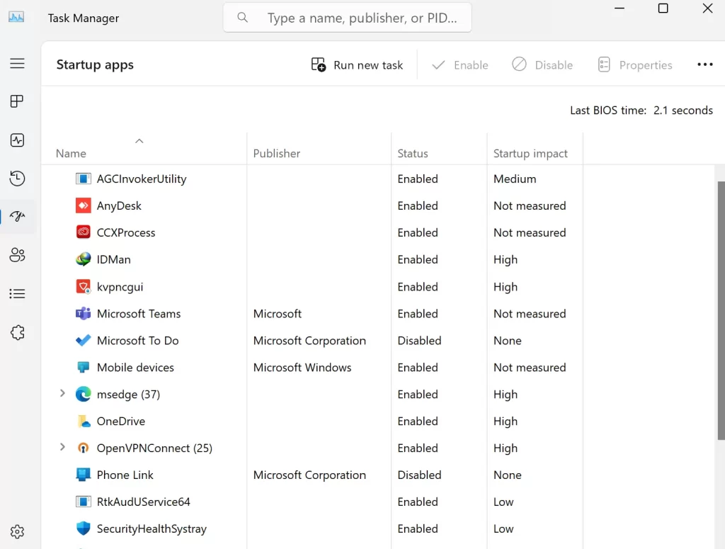Screen dimensions: 725x549
Task: Select the Microsoft Teams row name
Action: (139, 314)
